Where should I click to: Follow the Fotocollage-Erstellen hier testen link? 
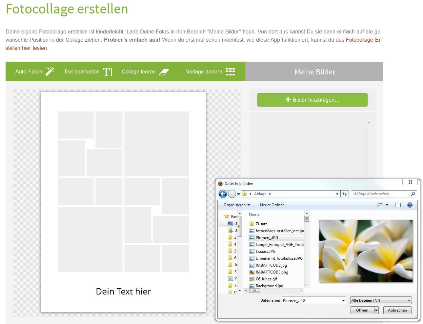pyautogui.click(x=364, y=40)
